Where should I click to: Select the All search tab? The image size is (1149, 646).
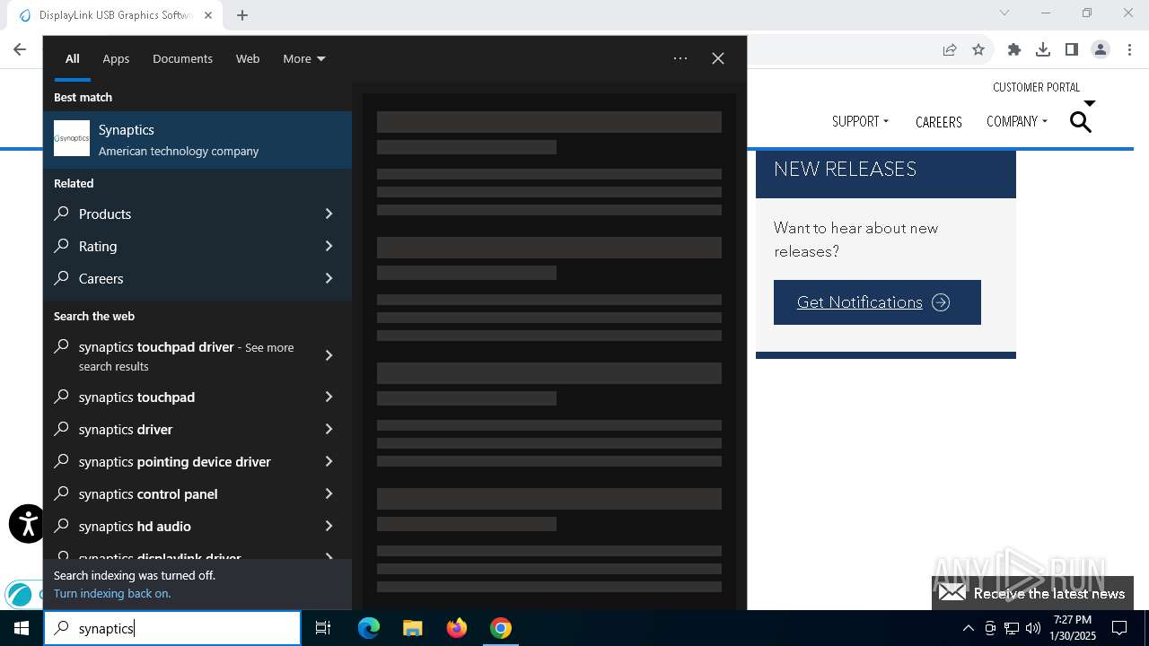pos(72,59)
